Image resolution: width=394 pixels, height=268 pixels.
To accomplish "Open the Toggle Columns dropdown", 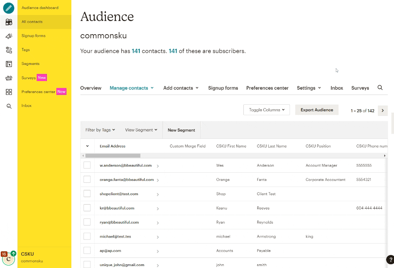I will pos(266,110).
